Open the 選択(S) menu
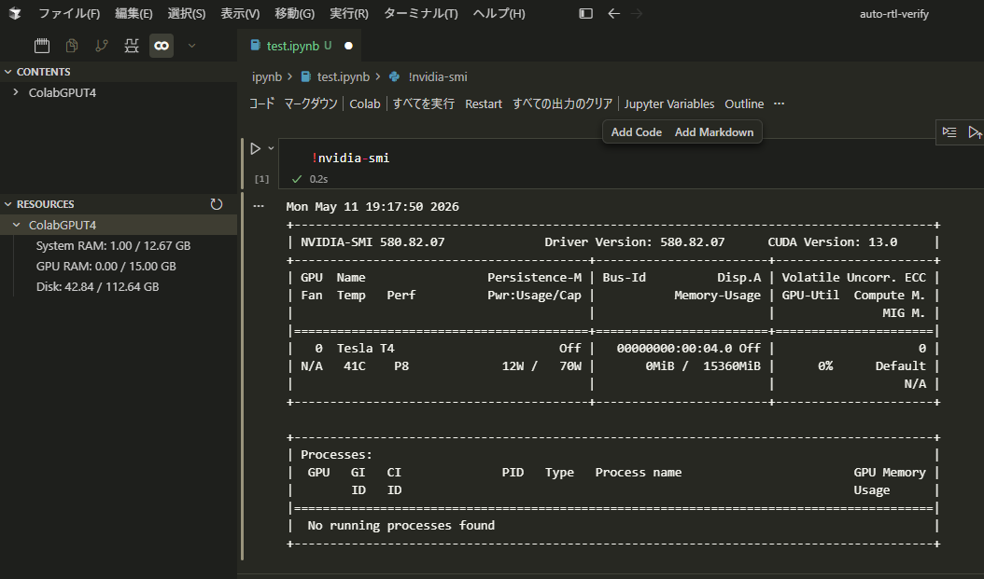The width and height of the screenshot is (984, 579). pyautogui.click(x=187, y=13)
